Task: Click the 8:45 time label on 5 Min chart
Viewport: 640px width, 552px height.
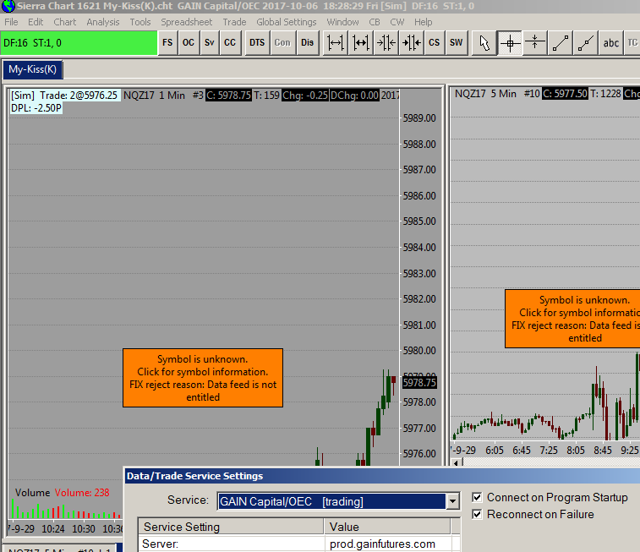Action: coord(603,451)
